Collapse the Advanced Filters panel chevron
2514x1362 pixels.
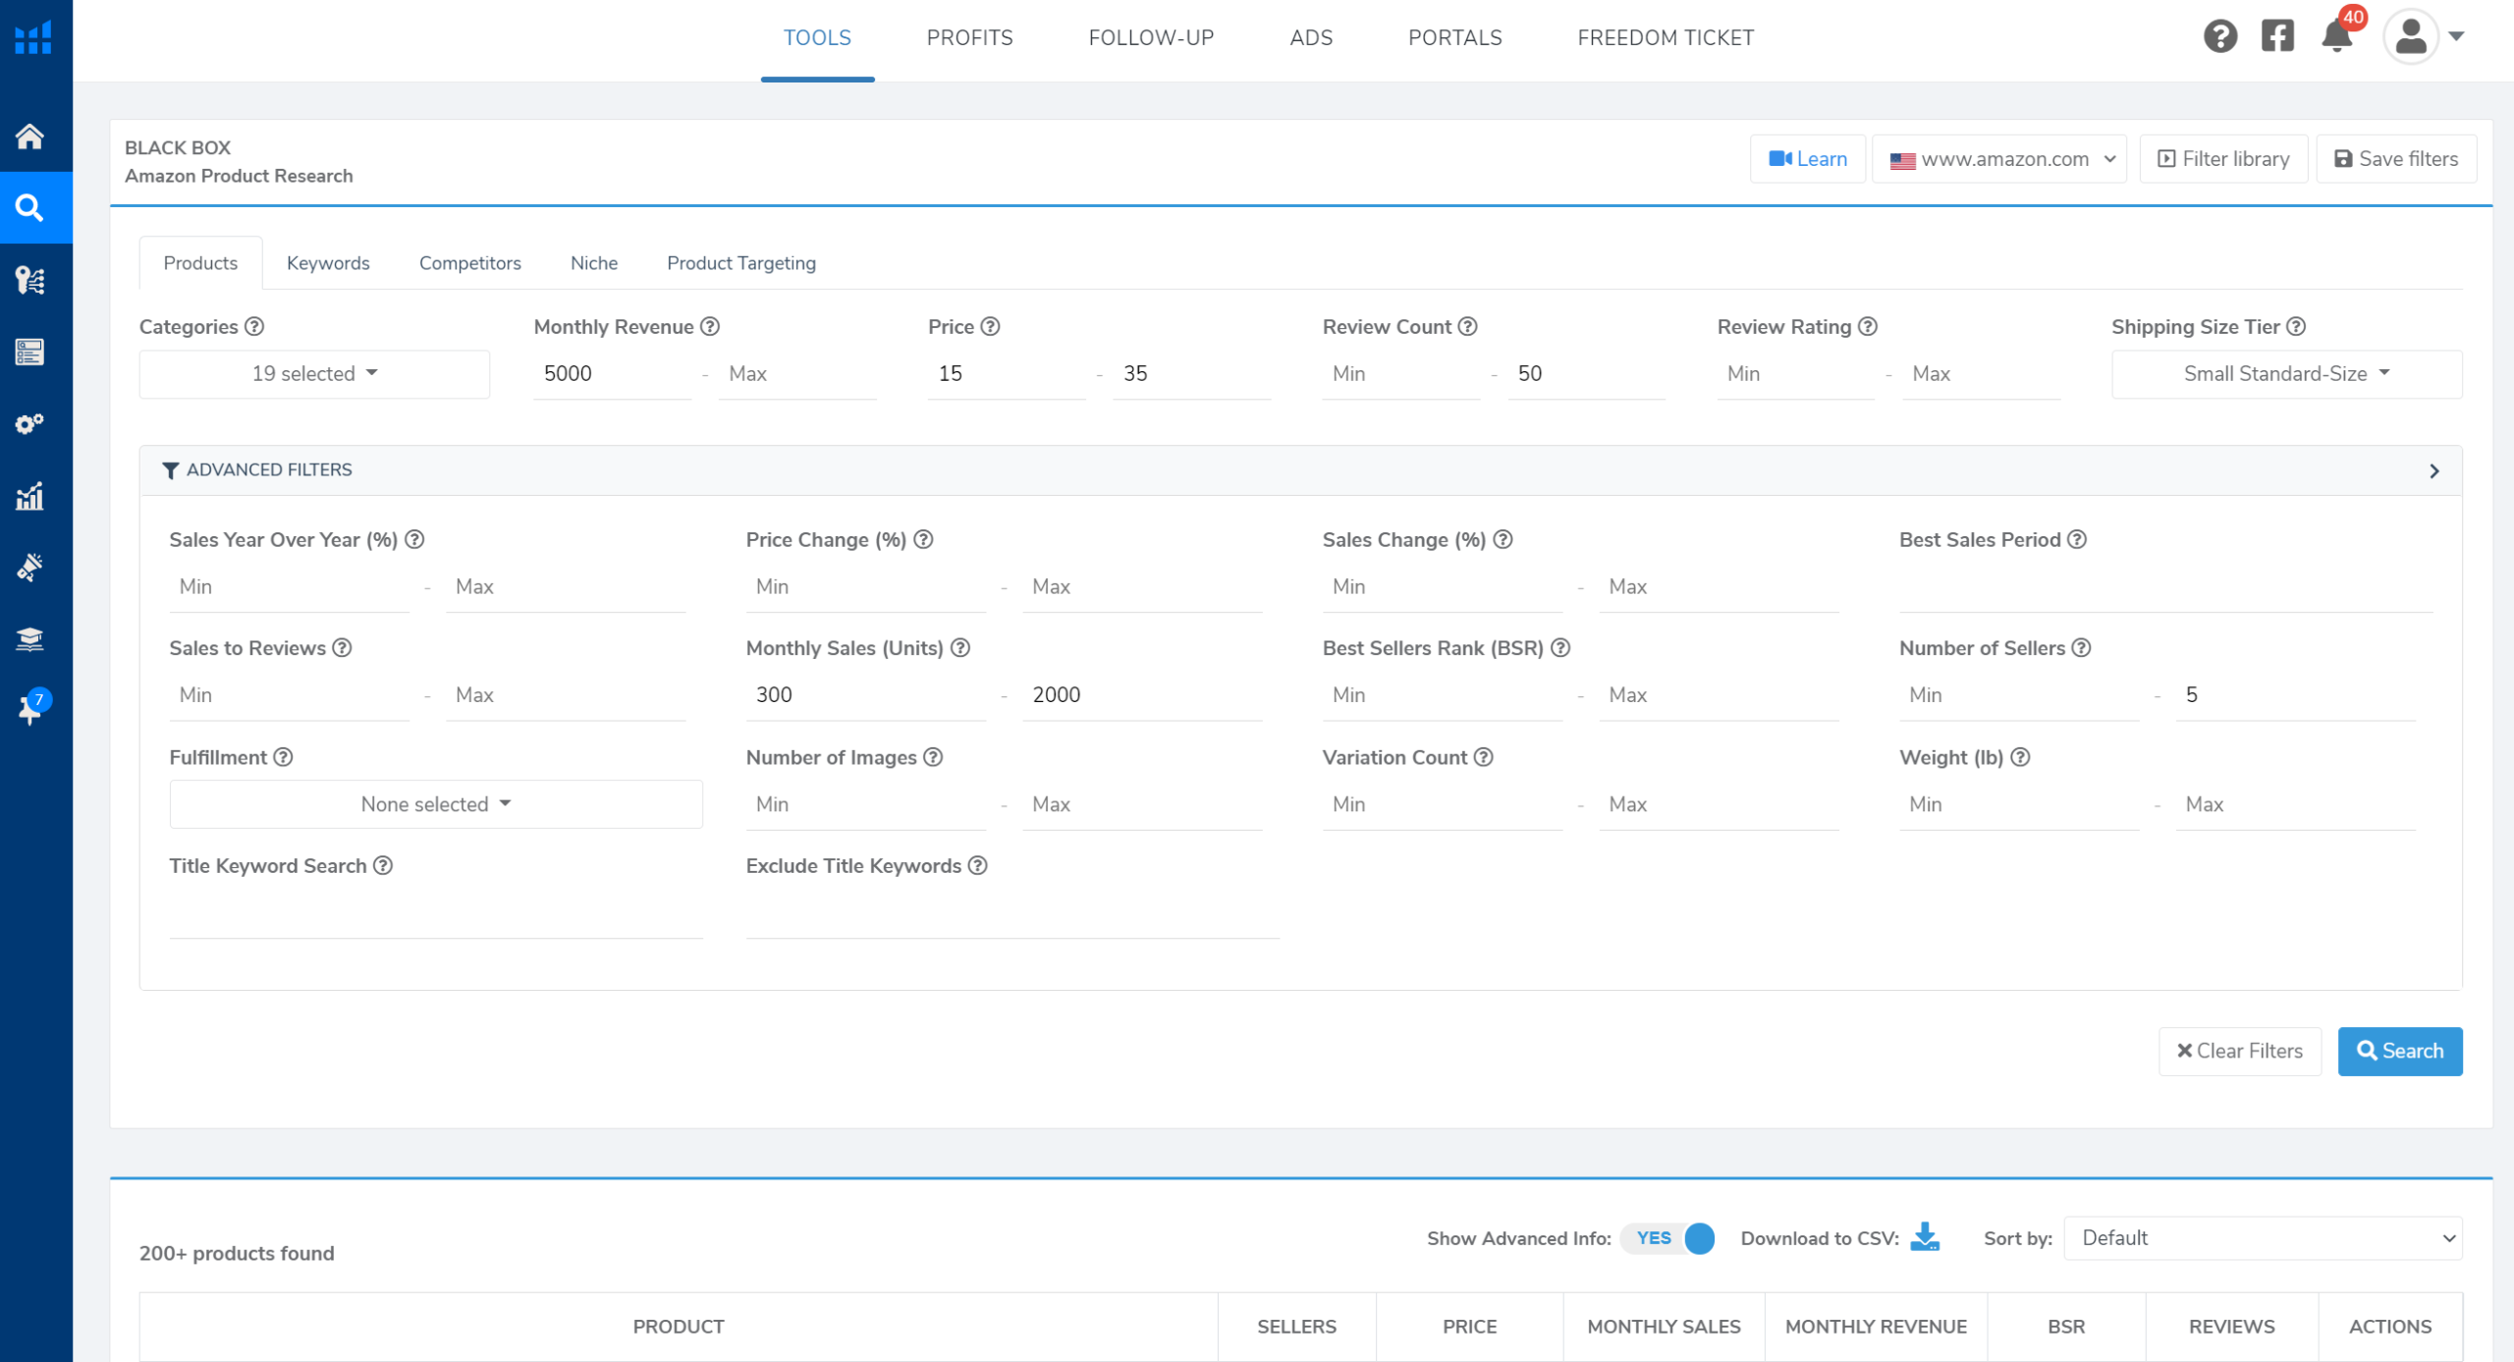tap(2433, 471)
